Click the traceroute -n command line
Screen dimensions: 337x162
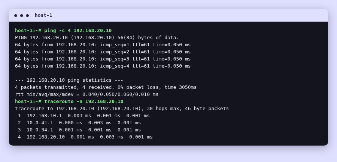coord(69,102)
